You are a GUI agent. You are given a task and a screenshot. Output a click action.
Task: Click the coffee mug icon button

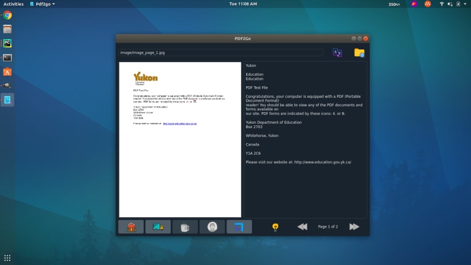click(x=185, y=227)
